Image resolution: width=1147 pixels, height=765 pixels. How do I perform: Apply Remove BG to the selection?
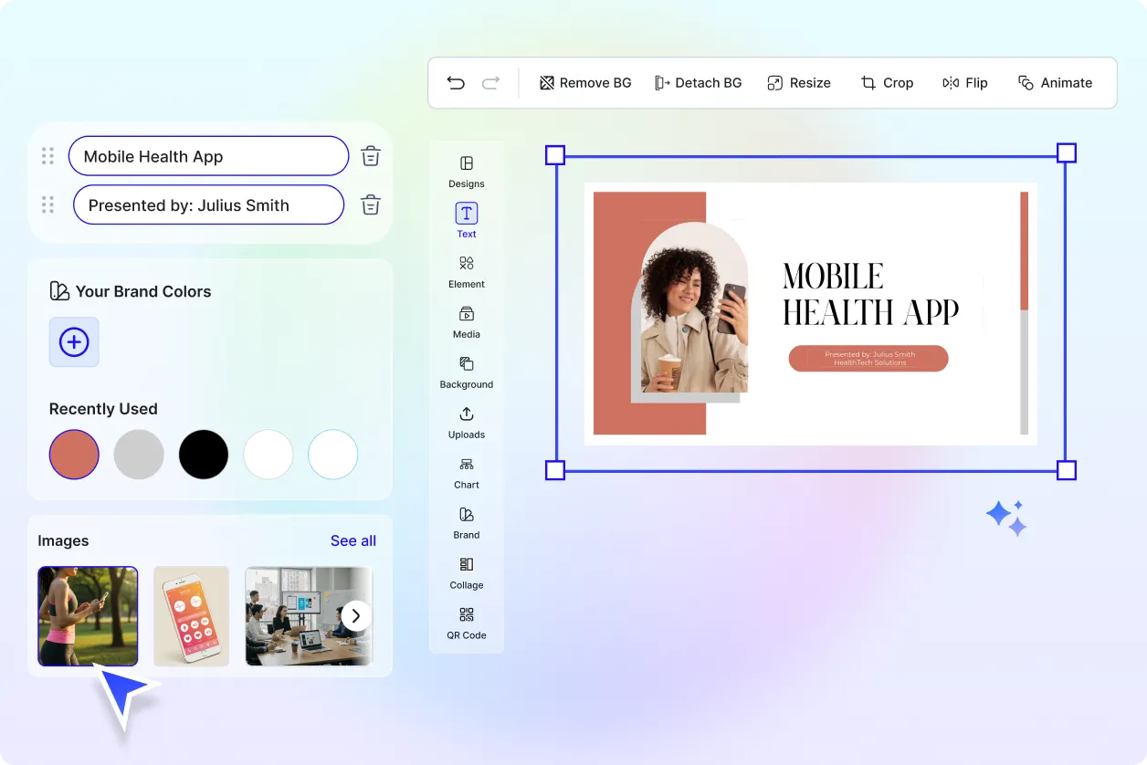584,82
